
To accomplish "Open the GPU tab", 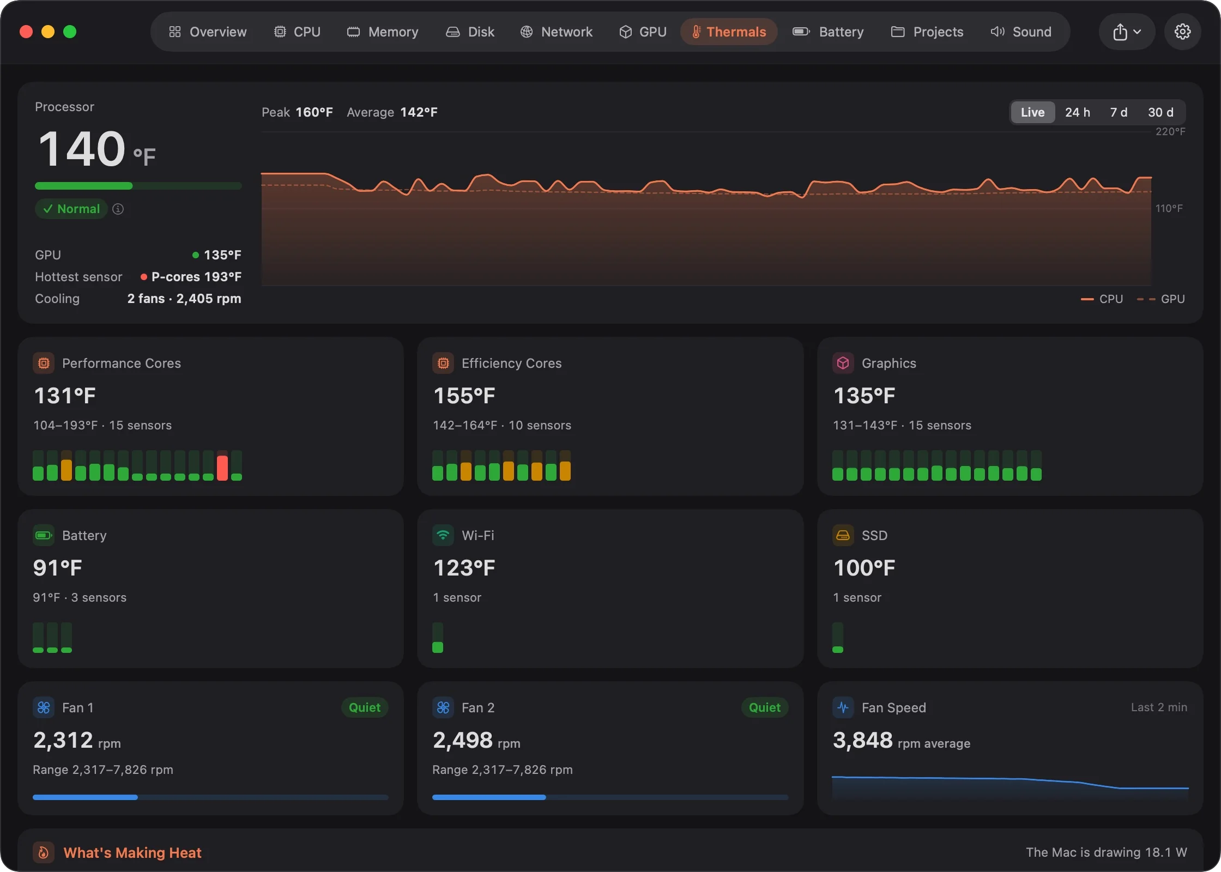I will (x=643, y=32).
